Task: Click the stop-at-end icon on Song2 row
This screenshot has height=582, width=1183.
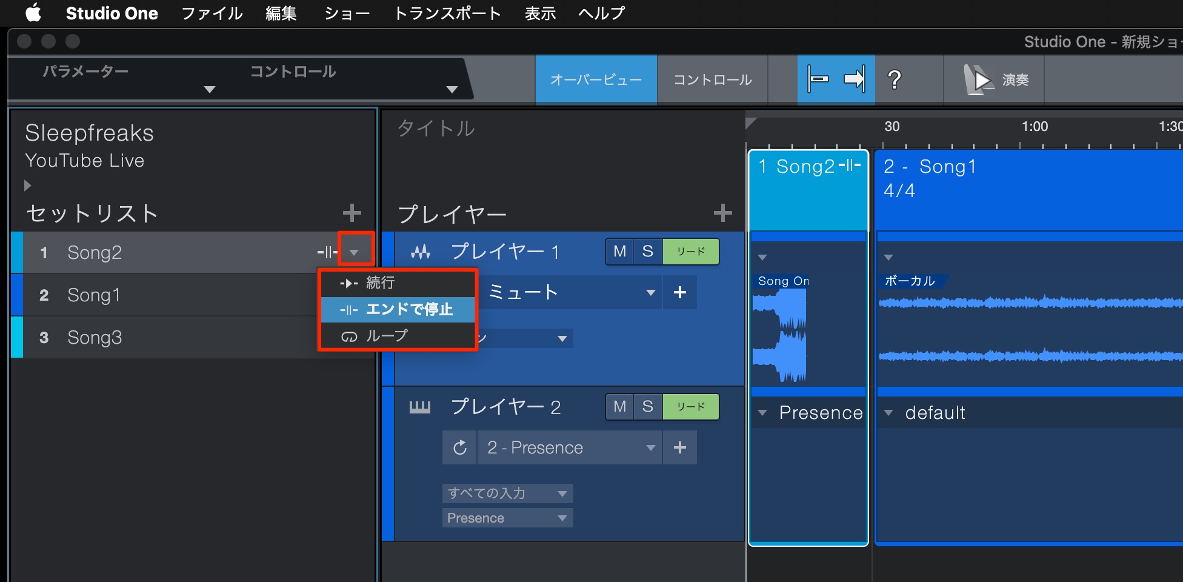Action: [x=327, y=252]
